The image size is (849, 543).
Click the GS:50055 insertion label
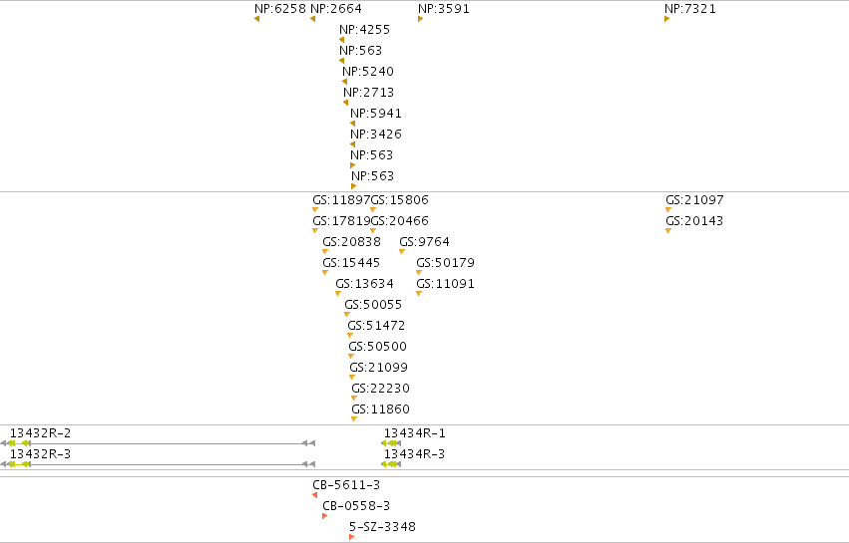(x=373, y=305)
